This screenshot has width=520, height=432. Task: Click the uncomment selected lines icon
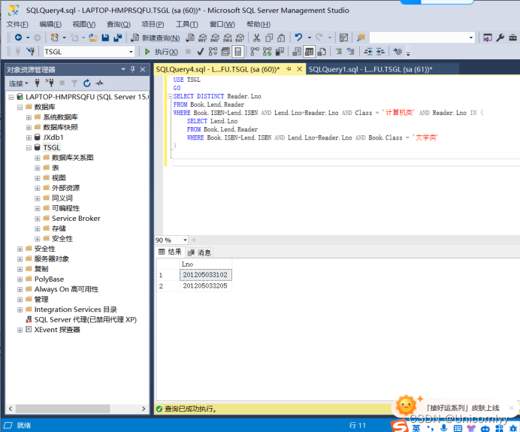pyautogui.click(x=350, y=52)
